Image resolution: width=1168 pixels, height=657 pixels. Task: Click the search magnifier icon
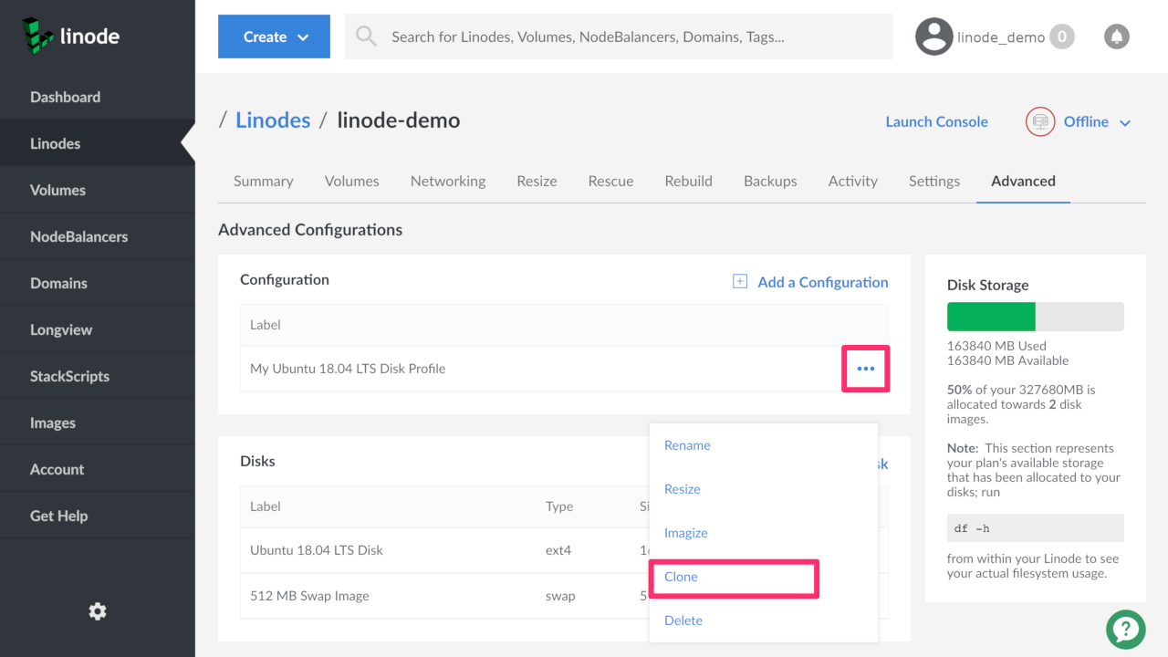click(366, 36)
